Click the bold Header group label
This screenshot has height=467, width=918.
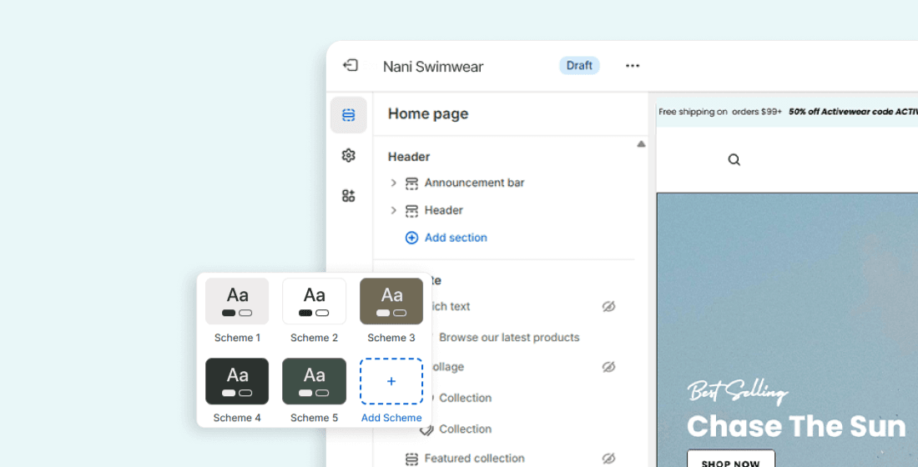409,157
